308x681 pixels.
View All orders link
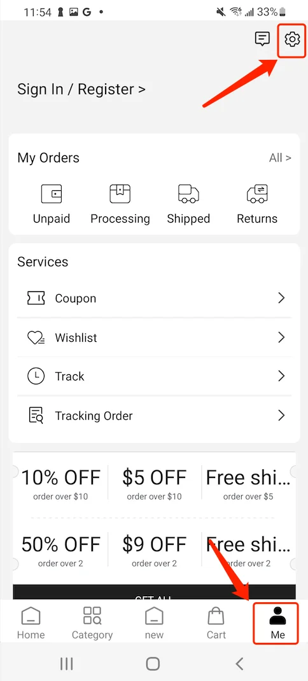[x=280, y=158]
